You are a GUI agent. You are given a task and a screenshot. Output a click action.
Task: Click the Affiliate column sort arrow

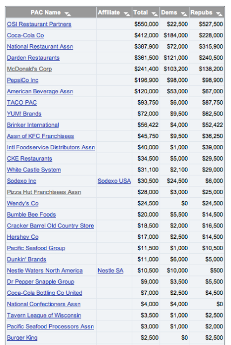[127, 14]
